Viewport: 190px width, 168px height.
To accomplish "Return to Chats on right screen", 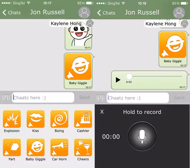I will click(106, 13).
